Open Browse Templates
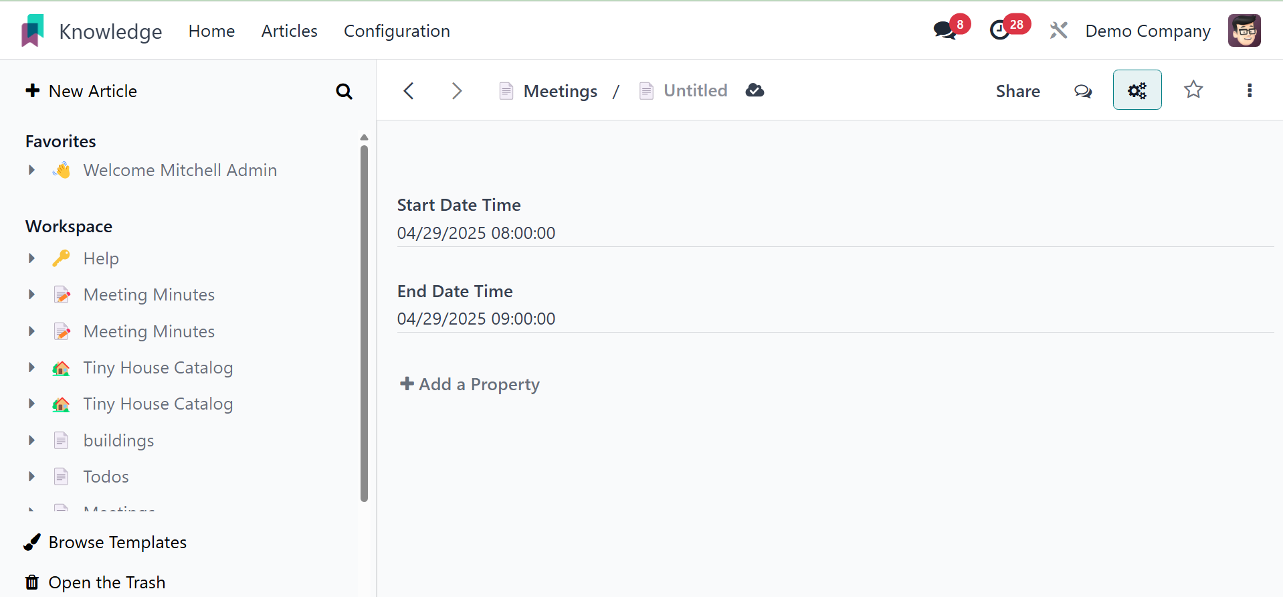This screenshot has width=1283, height=597. 117,542
